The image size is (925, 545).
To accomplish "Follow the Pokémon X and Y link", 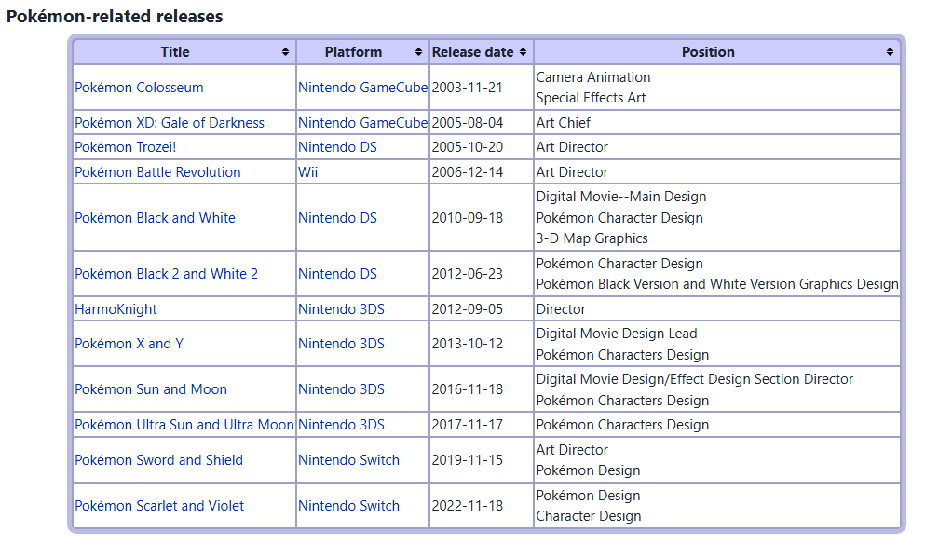I will tap(129, 343).
